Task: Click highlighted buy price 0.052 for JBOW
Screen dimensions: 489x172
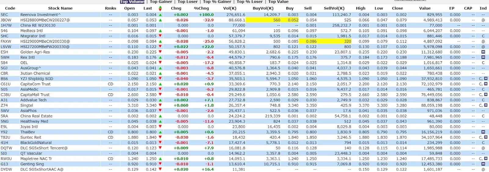Action: click(293, 20)
